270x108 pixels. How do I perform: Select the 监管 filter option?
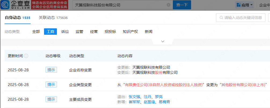(x=79, y=32)
